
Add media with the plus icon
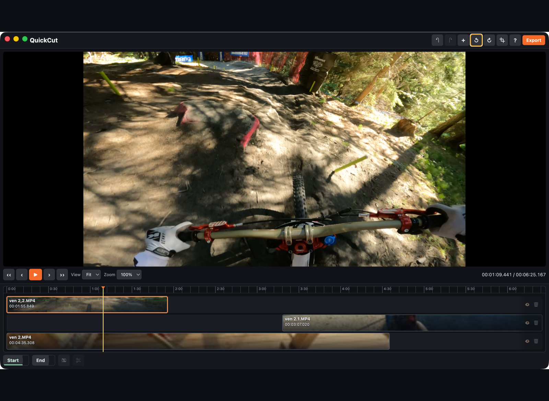click(x=463, y=40)
